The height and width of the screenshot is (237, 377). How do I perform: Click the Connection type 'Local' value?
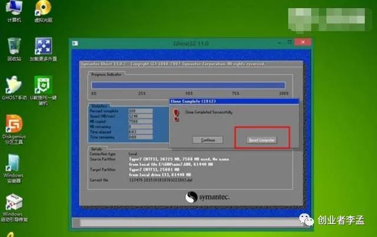[133, 154]
